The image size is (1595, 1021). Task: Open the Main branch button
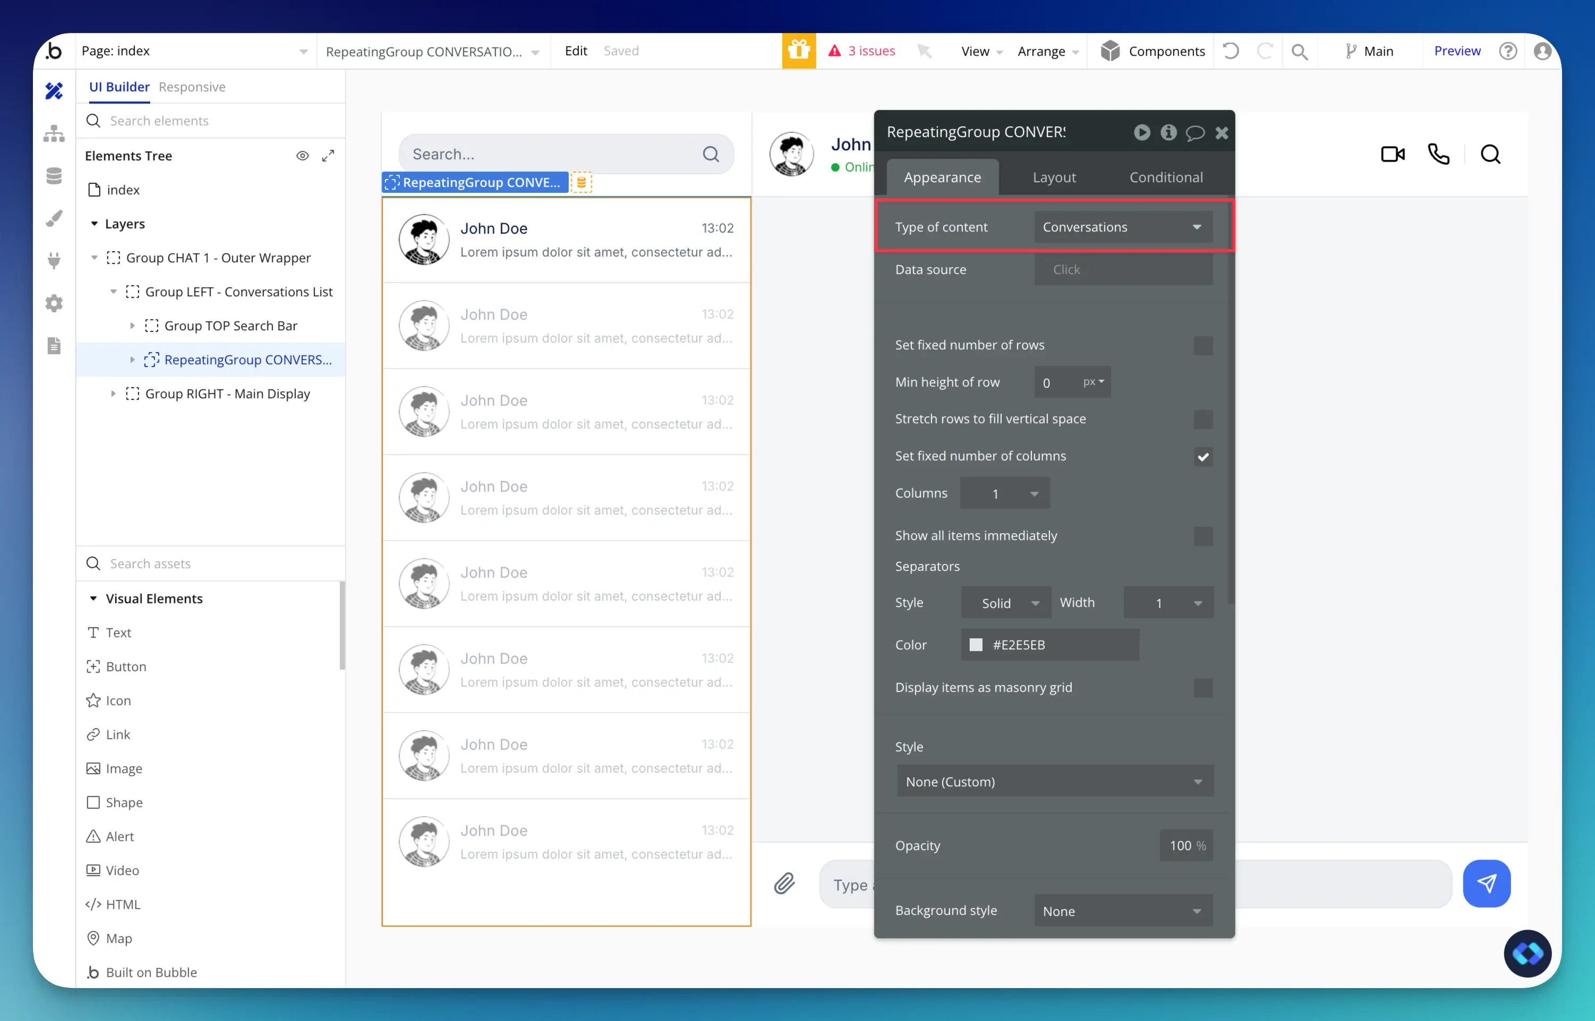[x=1369, y=51]
